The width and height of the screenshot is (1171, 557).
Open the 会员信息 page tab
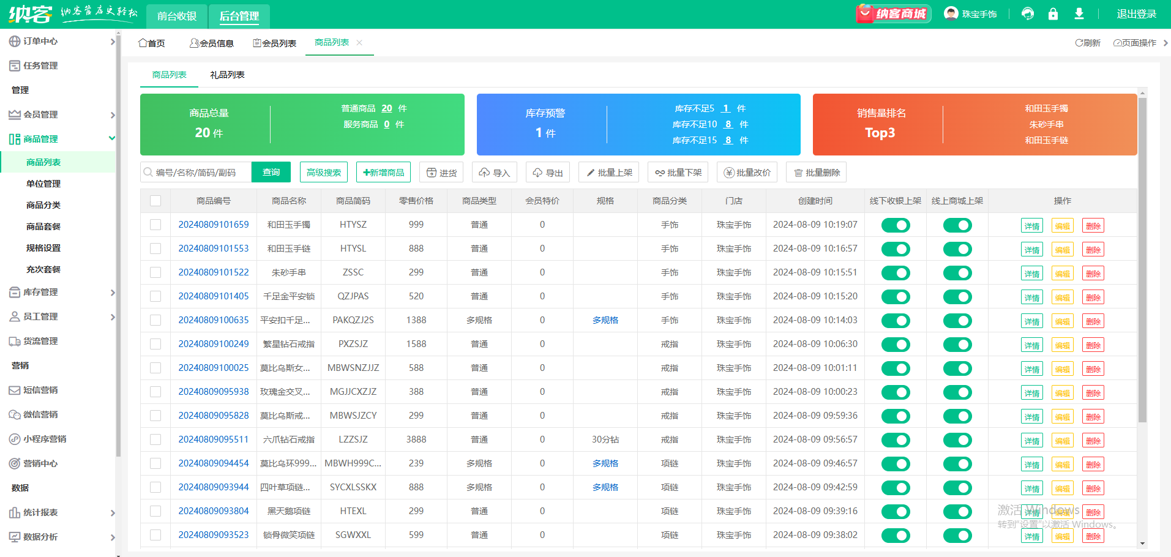coord(212,43)
